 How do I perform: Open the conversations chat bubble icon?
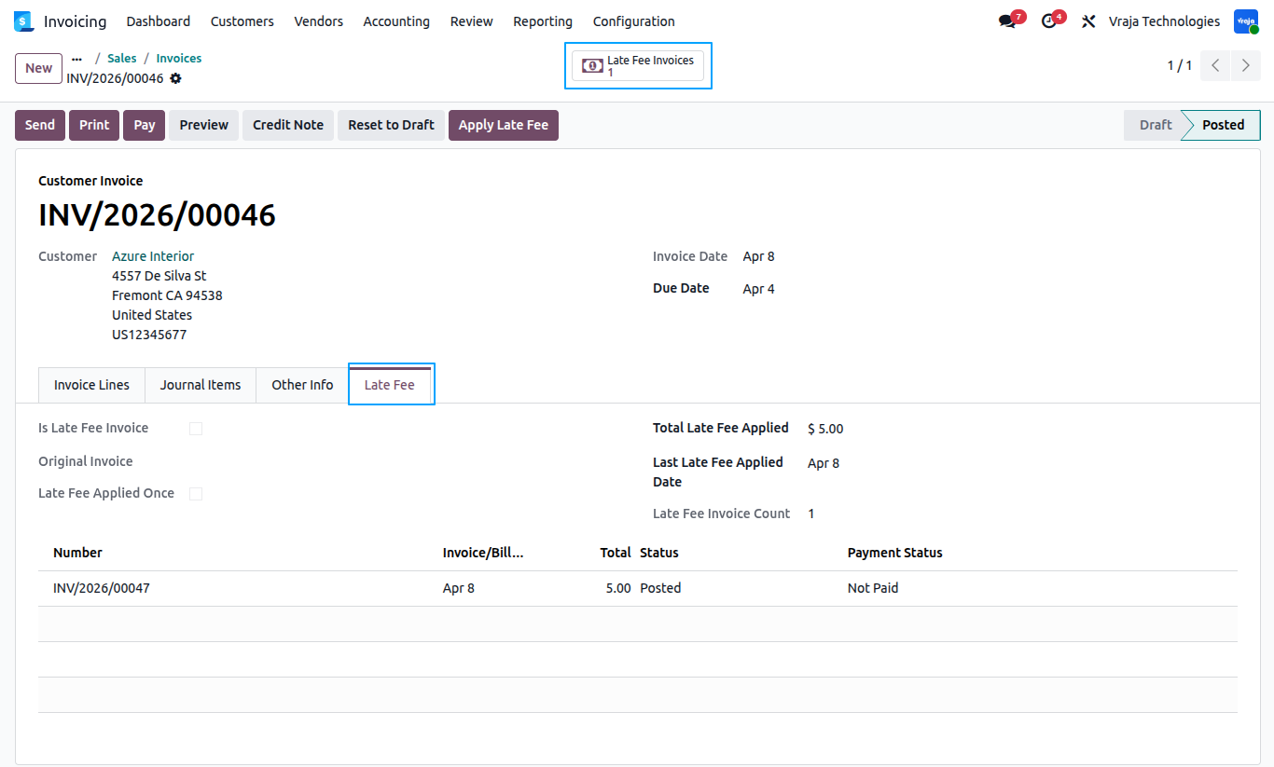[1007, 21]
